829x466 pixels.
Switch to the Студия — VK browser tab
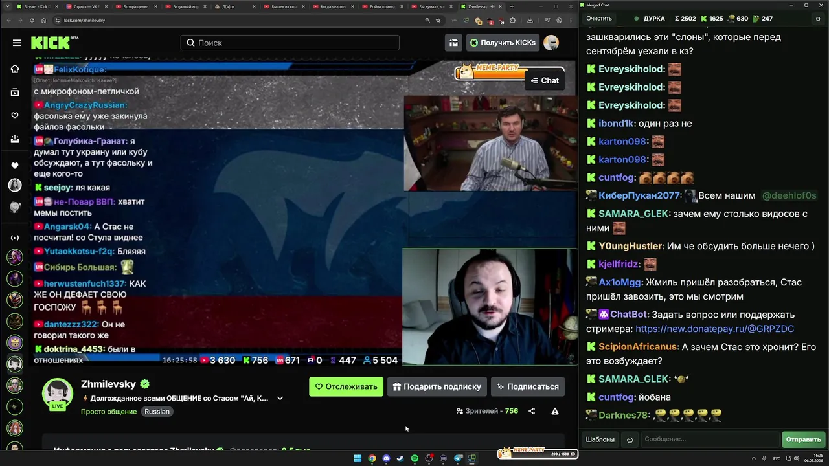(x=86, y=6)
